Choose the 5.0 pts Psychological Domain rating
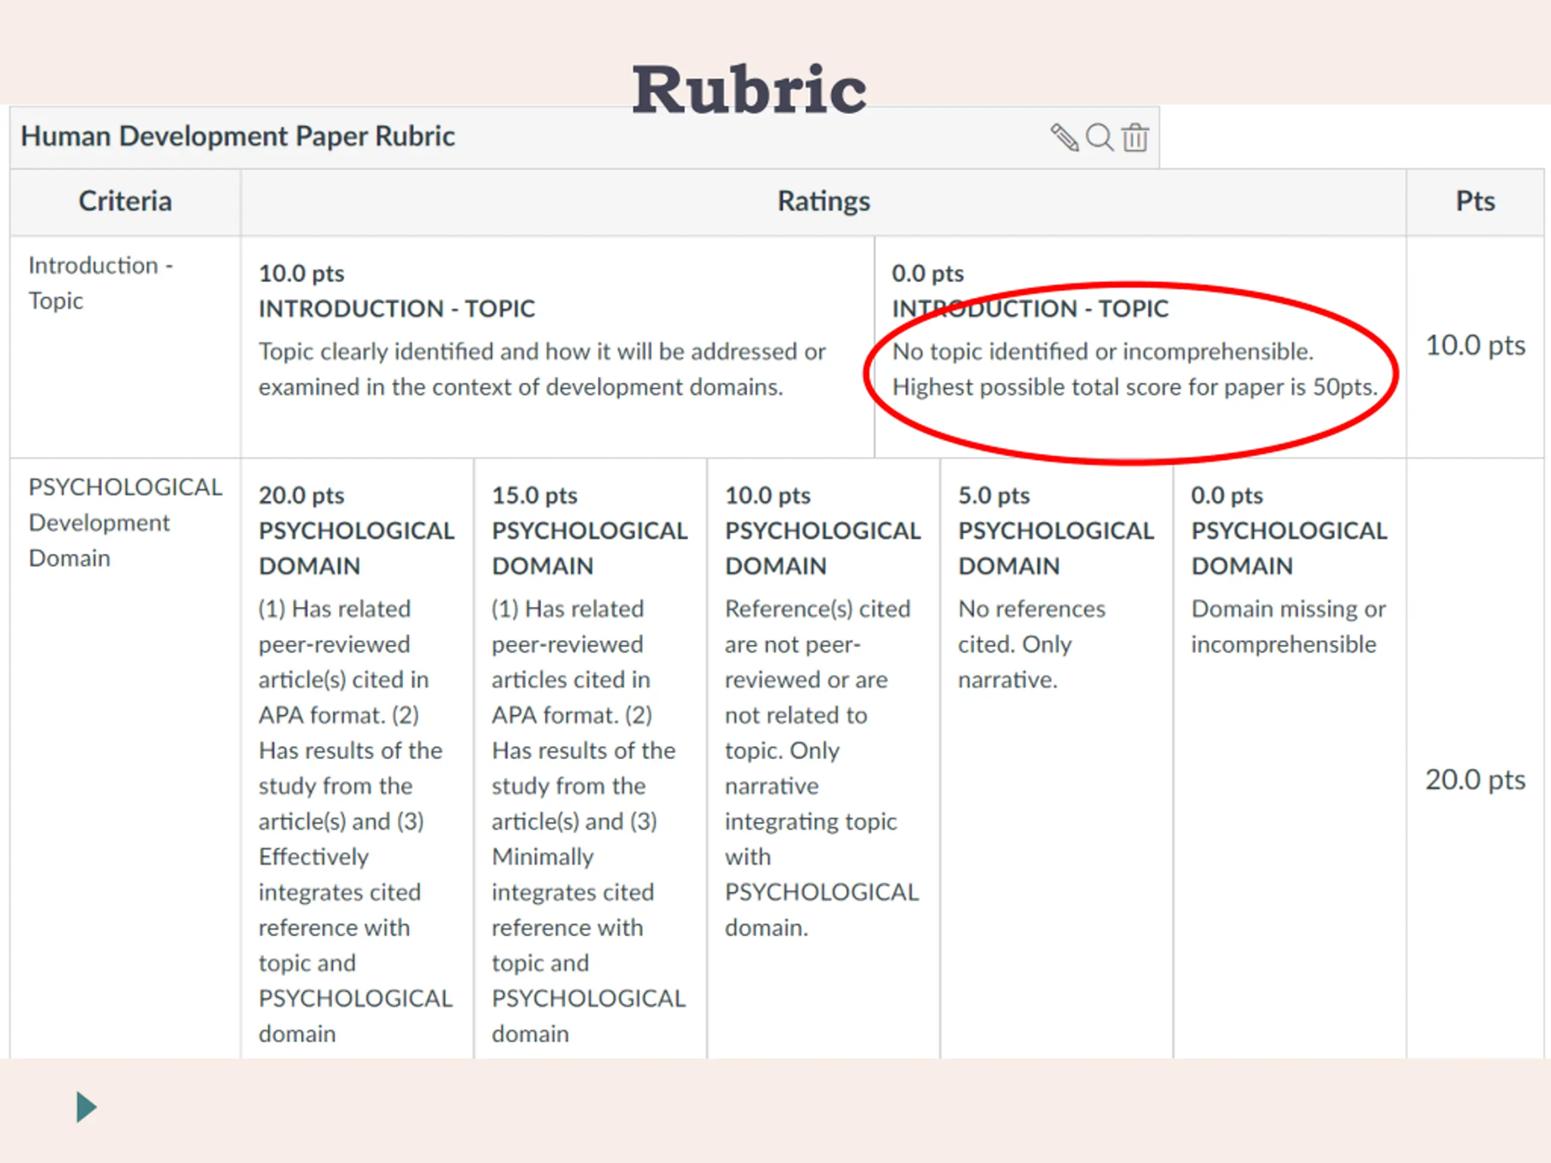The image size is (1551, 1163). (1057, 758)
